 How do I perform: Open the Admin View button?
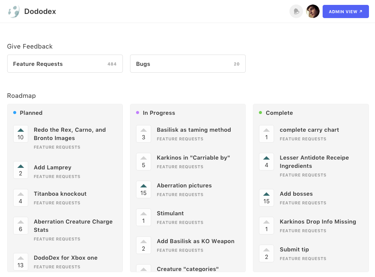pos(346,11)
